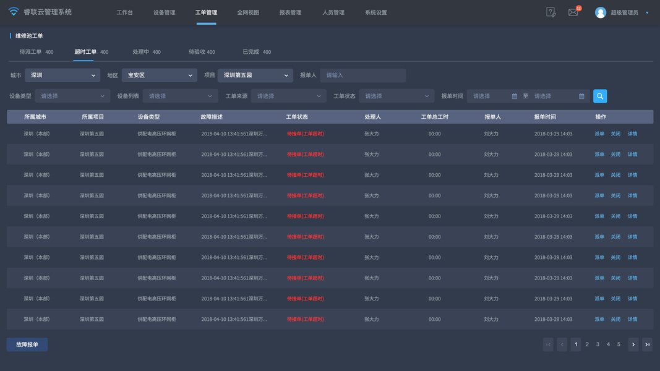The height and width of the screenshot is (371, 660).
Task: Click the 报单时间 end date field
Action: 559,96
